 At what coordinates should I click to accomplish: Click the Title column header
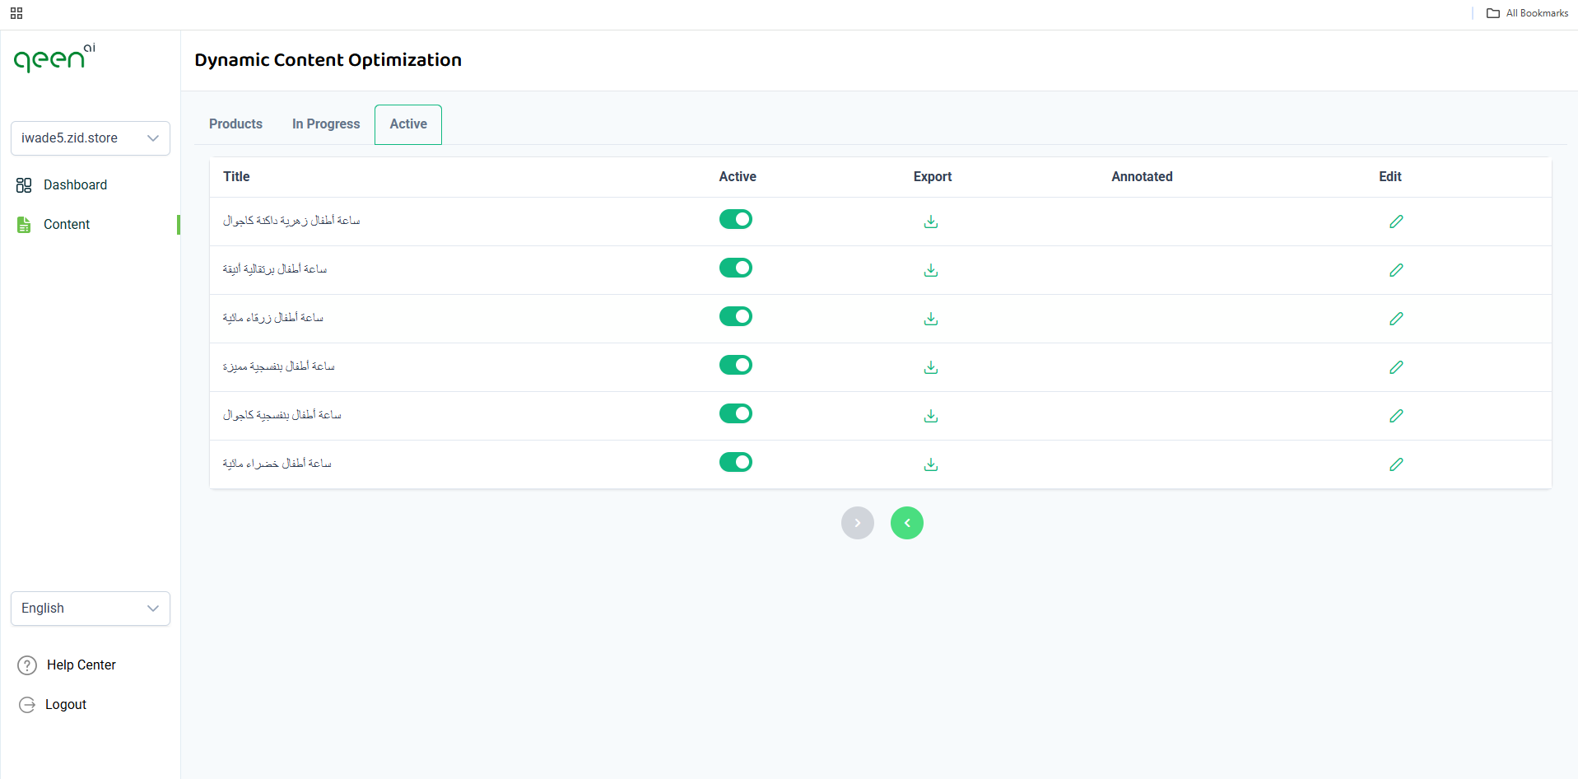[236, 177]
